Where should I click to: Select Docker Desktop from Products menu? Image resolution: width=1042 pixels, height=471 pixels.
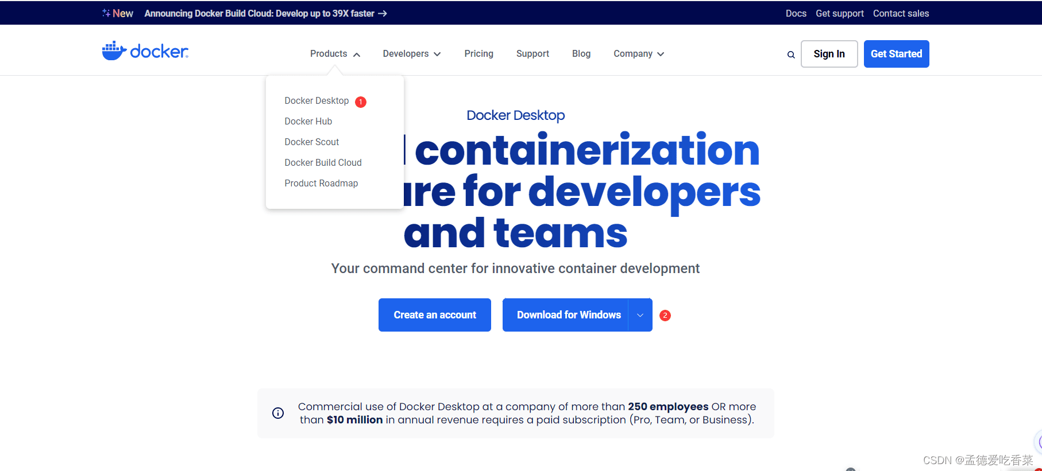[317, 101]
